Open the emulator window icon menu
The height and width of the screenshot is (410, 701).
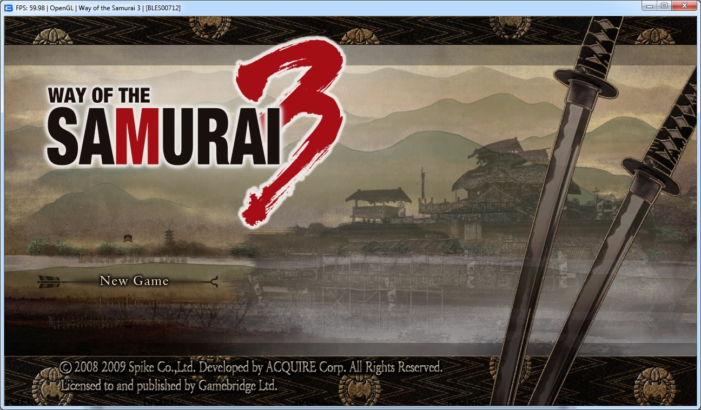[8, 8]
